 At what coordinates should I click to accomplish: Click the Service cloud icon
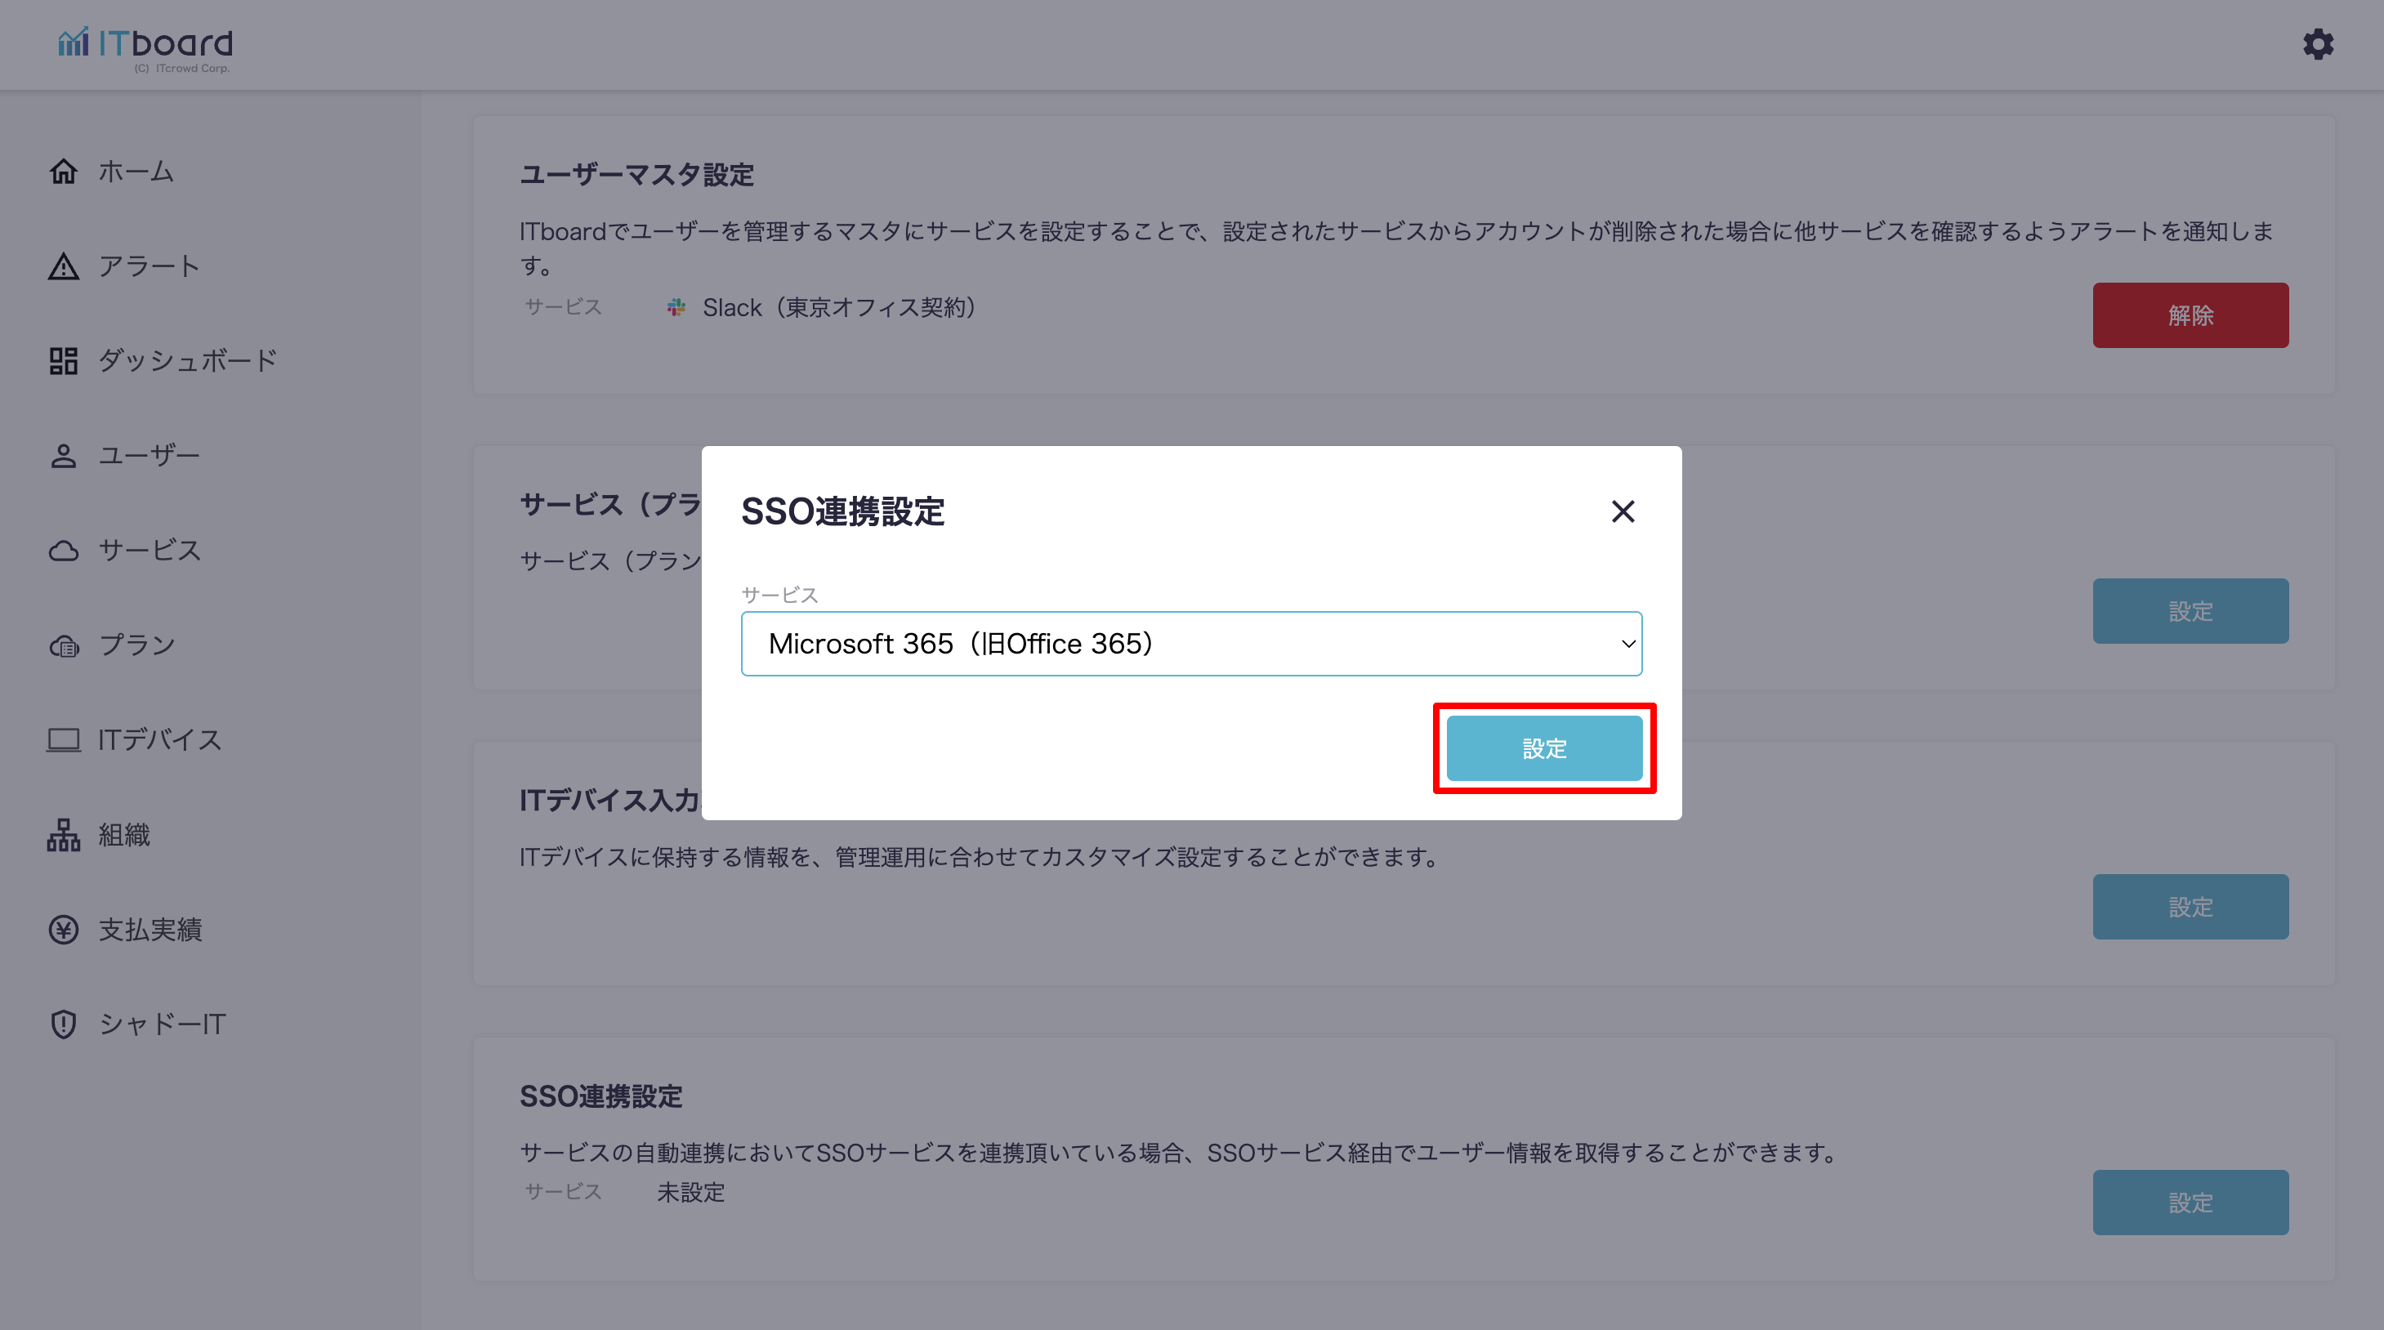click(x=63, y=551)
